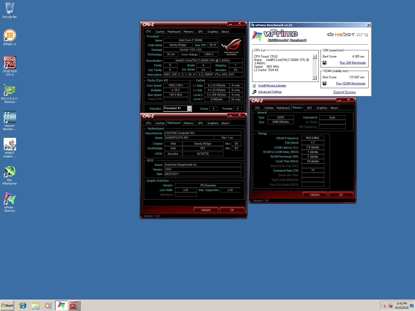Click the HWBOT.org logo in wPrime
This screenshot has height=311, width=415.
point(347,34)
